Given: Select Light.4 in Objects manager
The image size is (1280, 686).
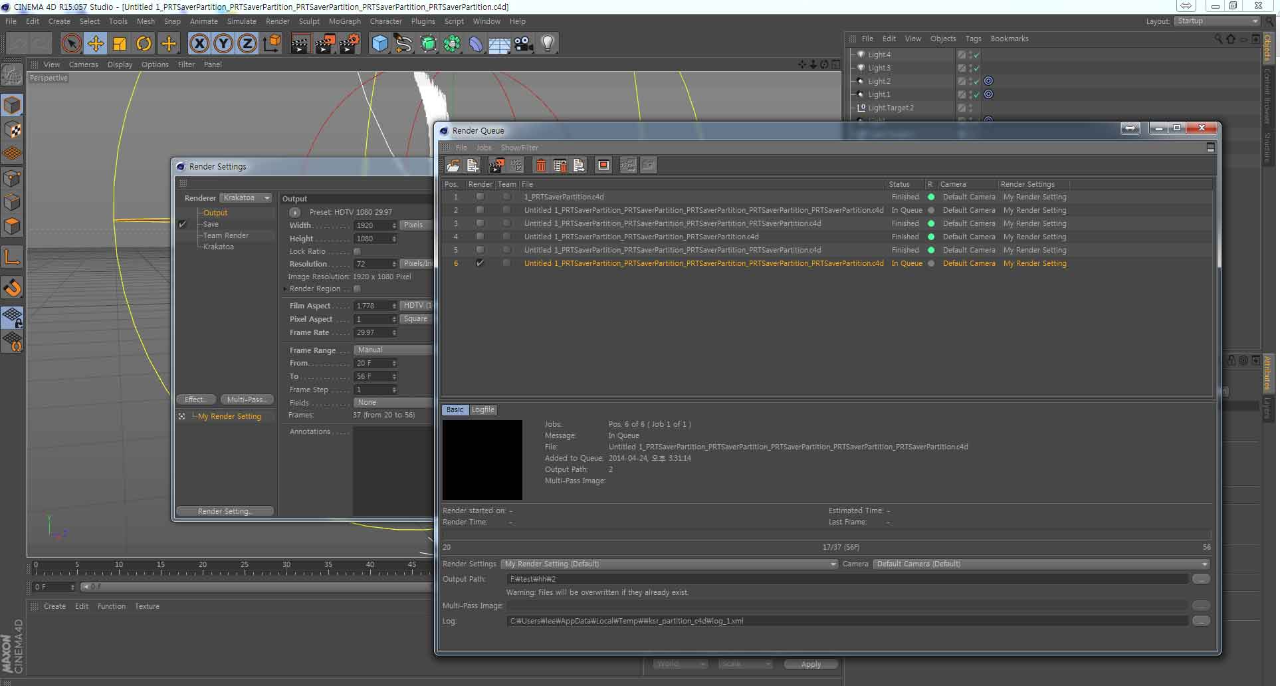Looking at the screenshot, I should pyautogui.click(x=879, y=55).
